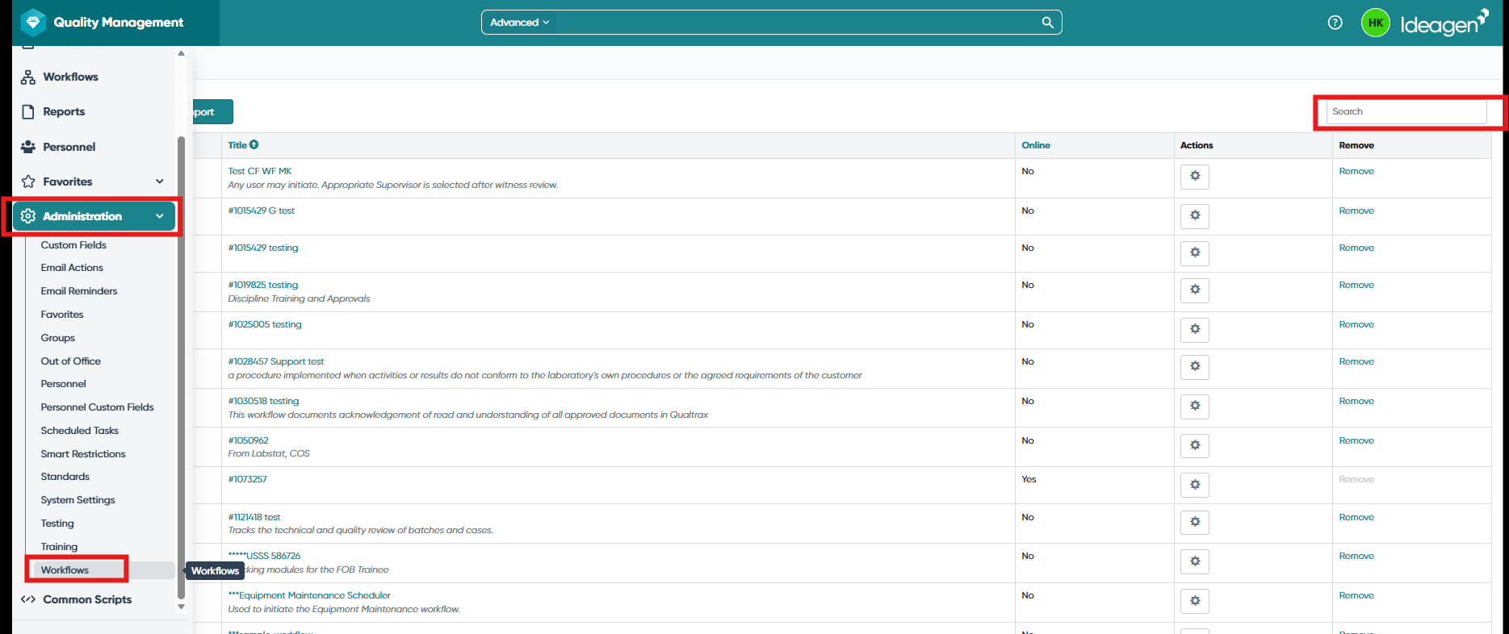Image resolution: width=1509 pixels, height=634 pixels.
Task: Open Workflows under Administration submenu
Action: pos(65,570)
